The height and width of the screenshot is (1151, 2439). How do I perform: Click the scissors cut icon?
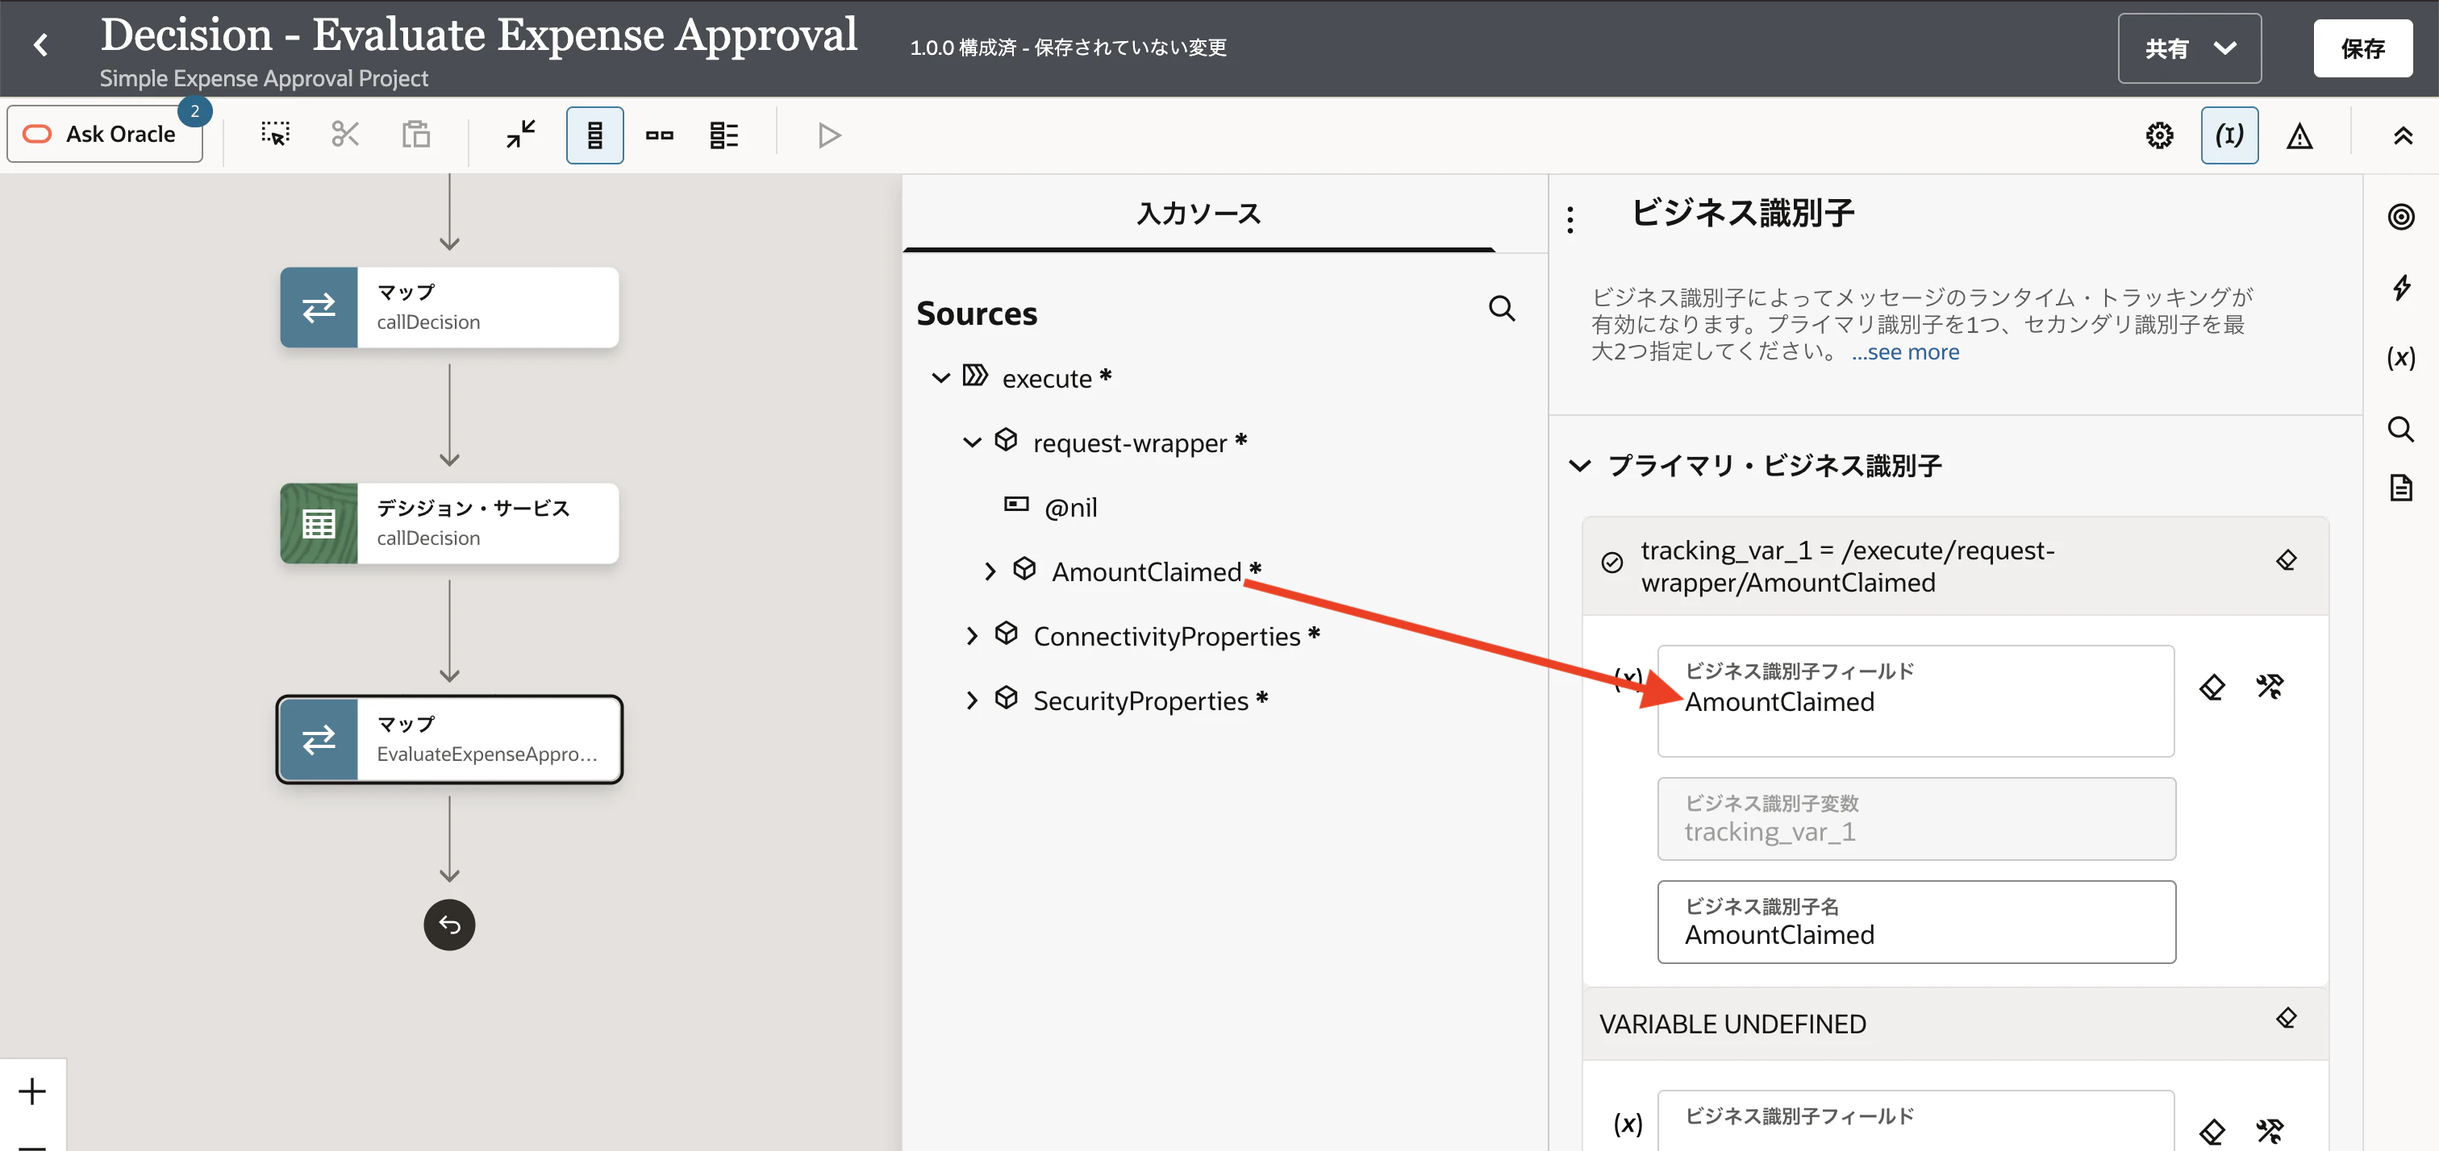[345, 135]
